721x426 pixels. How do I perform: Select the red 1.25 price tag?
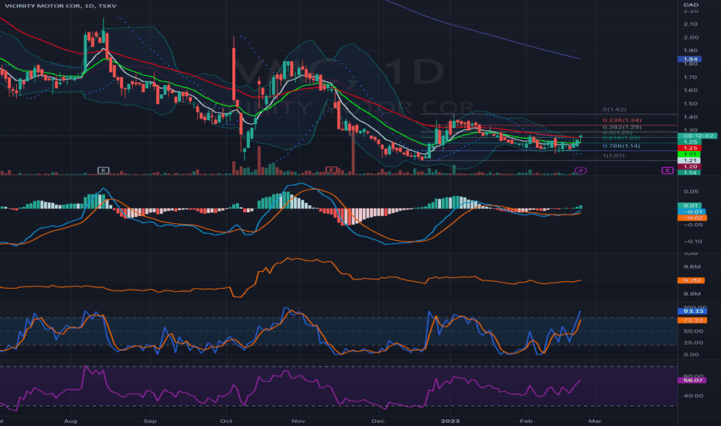[690, 148]
